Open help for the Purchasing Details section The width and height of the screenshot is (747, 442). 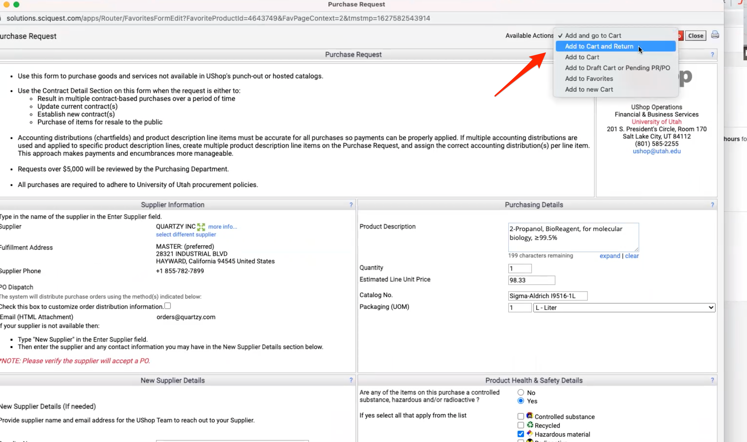(x=712, y=205)
